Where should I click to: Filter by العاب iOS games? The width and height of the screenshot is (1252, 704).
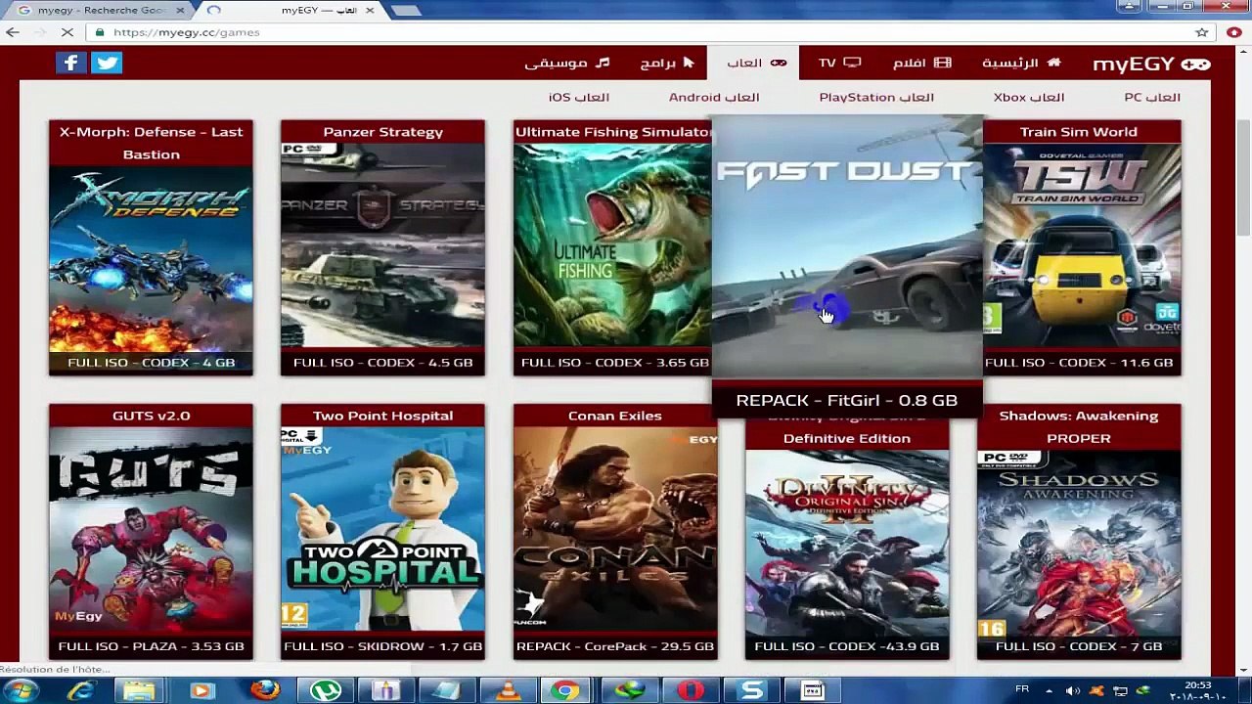[578, 97]
